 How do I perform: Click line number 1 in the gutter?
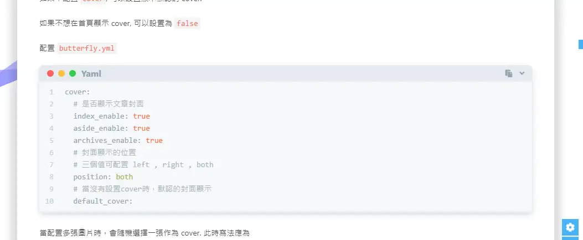click(51, 92)
